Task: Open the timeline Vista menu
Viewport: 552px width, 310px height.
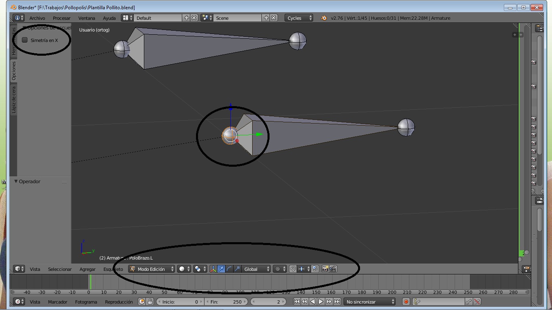Action: 35,302
